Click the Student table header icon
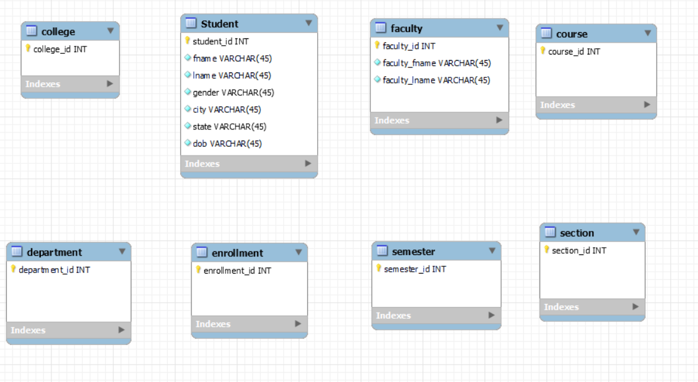The image size is (698, 382). click(x=190, y=24)
